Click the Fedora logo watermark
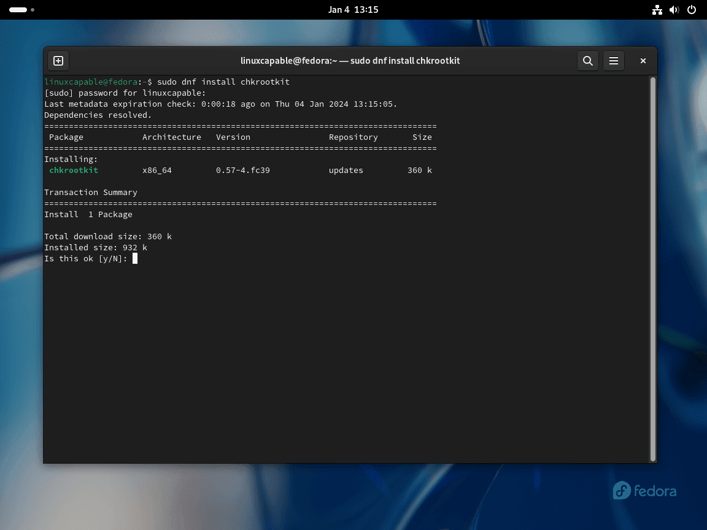This screenshot has width=707, height=530. [x=644, y=490]
